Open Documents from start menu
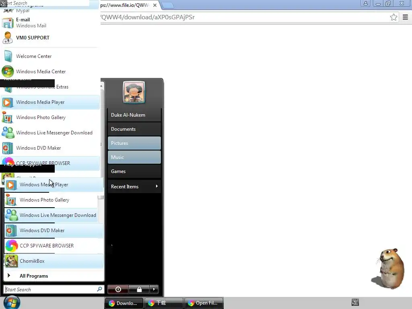Viewport: 412px width, 309px height. (134, 129)
